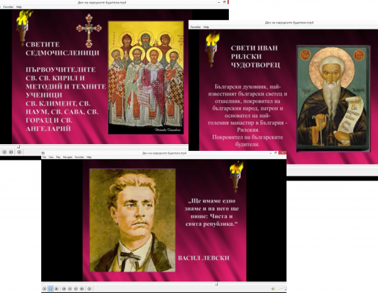Click the speed-increase button in top-left player
The height and width of the screenshot is (293, 378).
click(x=4, y=152)
